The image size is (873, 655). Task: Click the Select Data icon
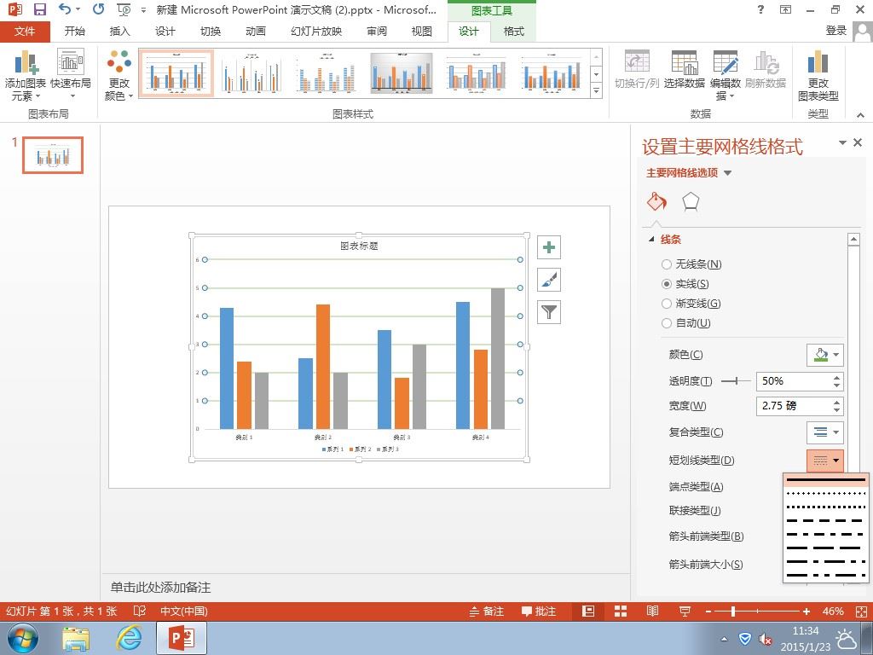tap(685, 62)
